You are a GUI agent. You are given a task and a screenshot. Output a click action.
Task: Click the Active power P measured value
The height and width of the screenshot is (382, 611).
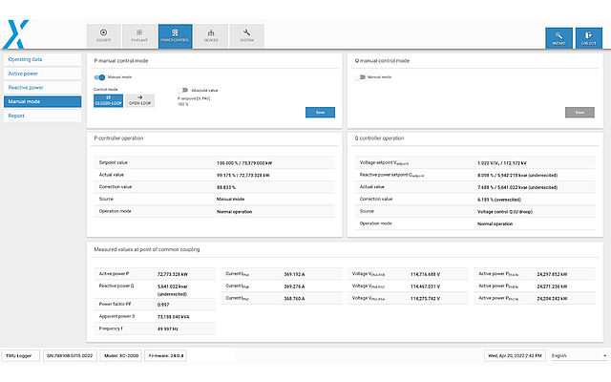[173, 274]
